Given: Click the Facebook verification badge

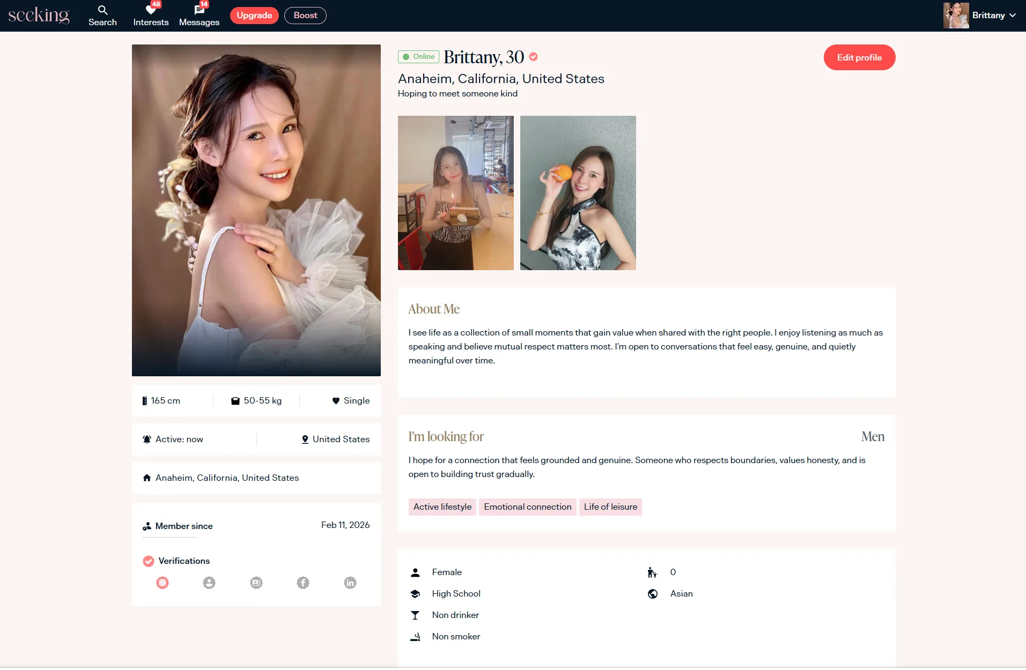Looking at the screenshot, I should pos(303,583).
